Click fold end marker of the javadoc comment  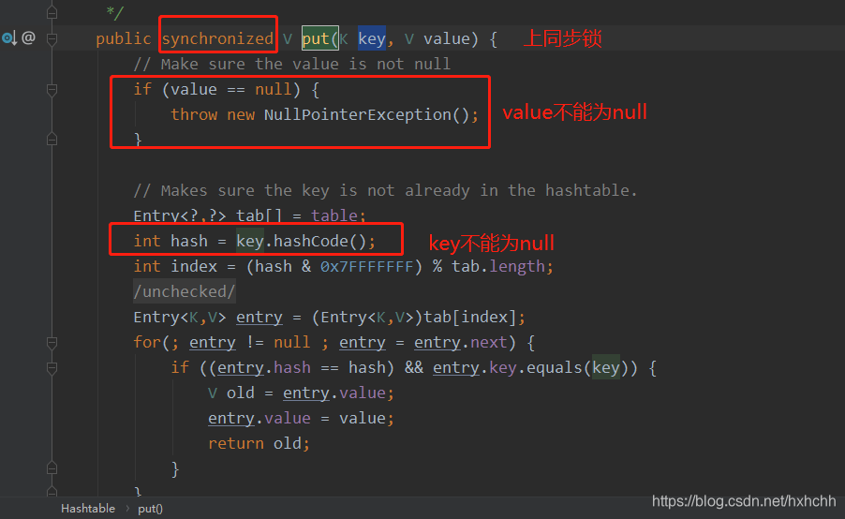52,12
